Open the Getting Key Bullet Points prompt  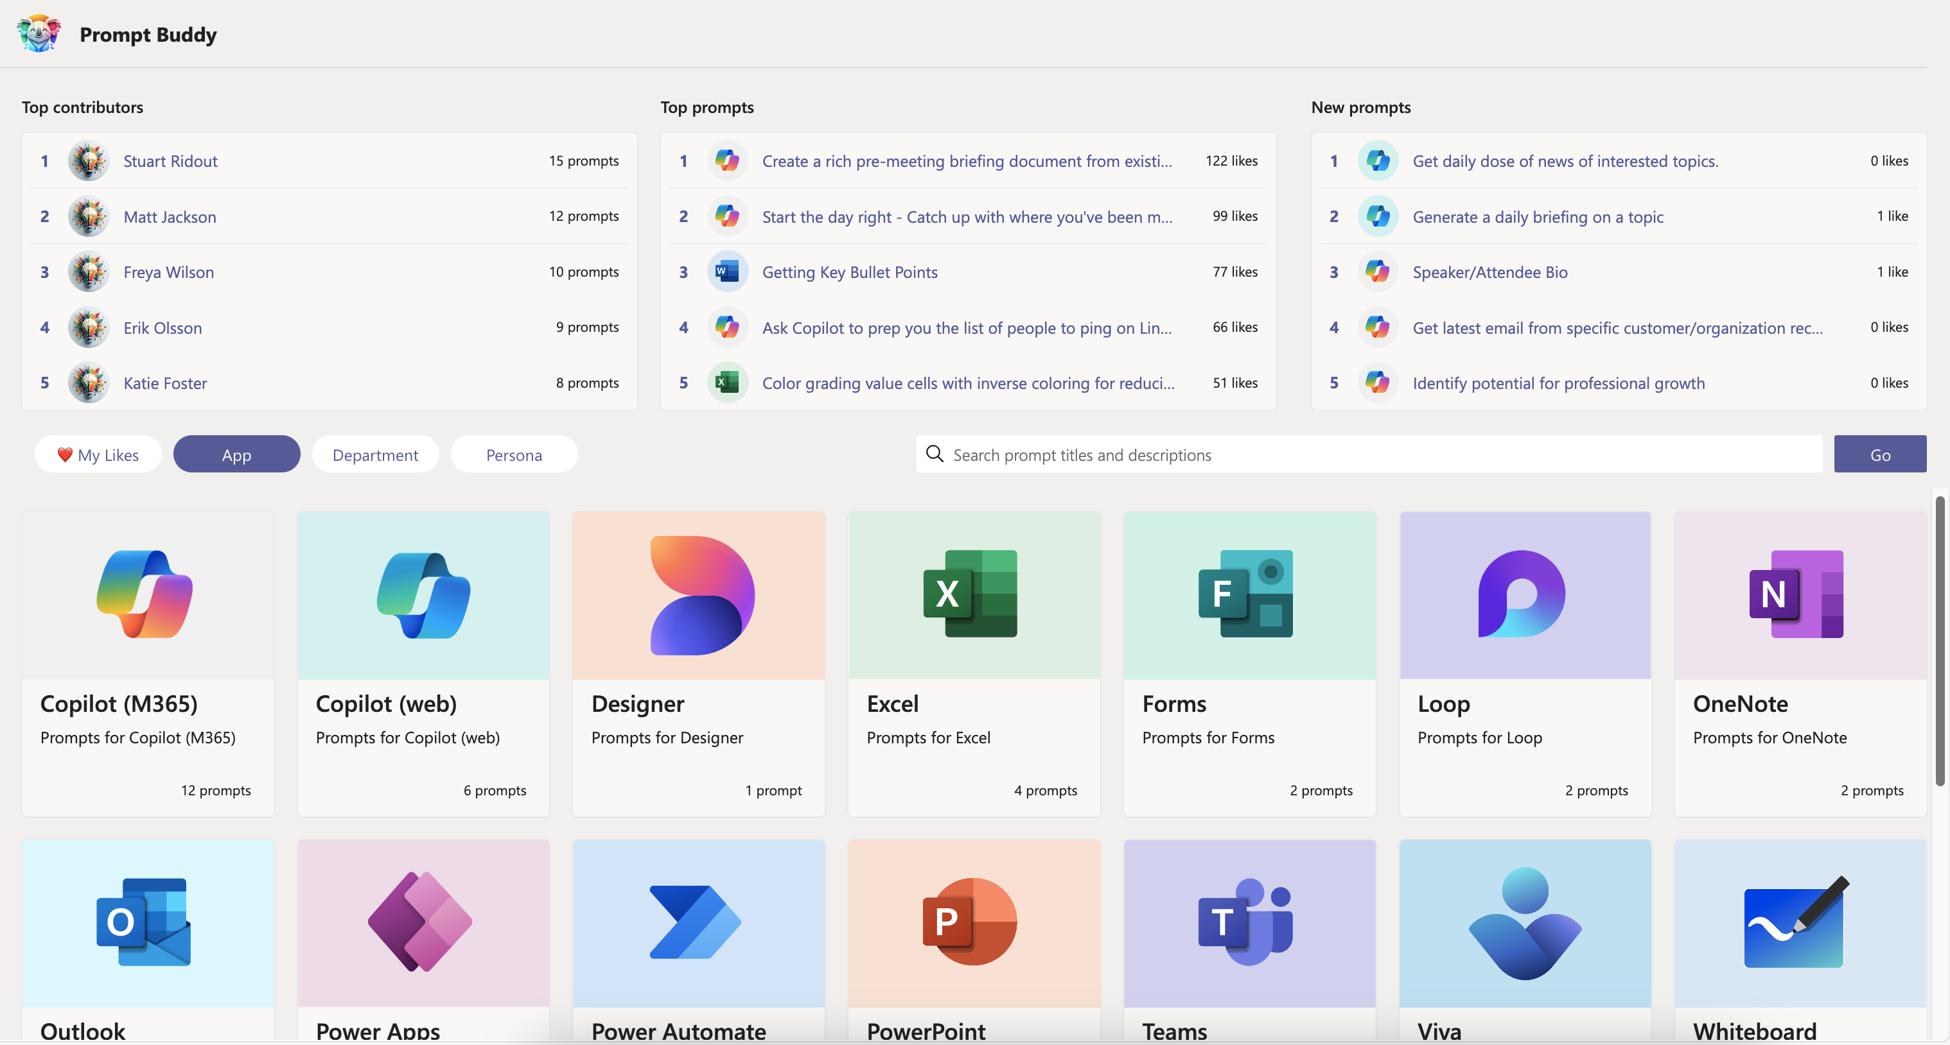click(849, 272)
